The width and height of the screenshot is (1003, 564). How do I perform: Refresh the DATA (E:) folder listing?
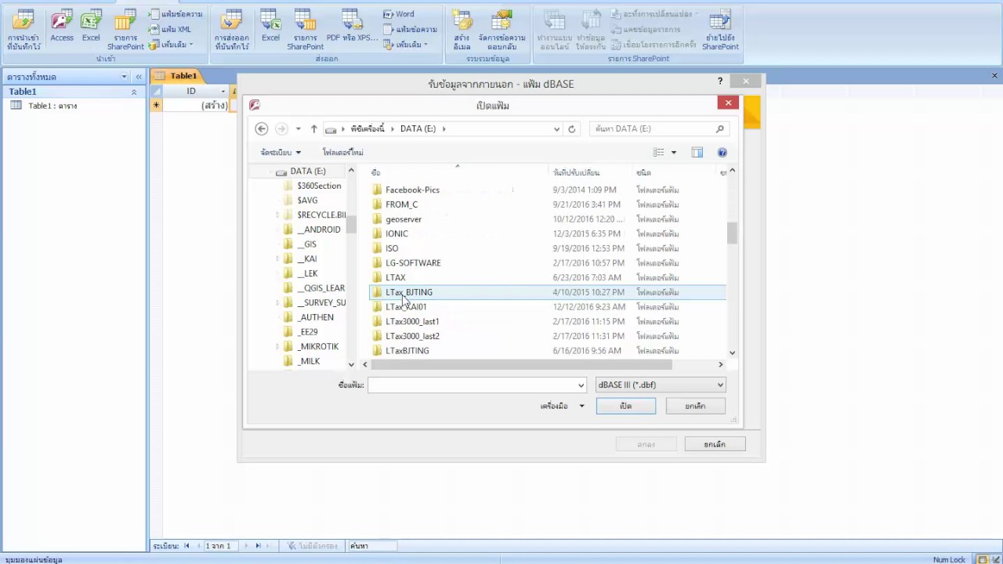(571, 128)
